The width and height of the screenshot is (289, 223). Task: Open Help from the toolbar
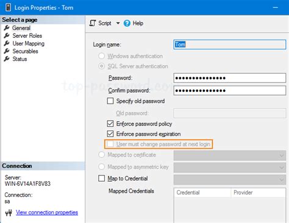pos(138,23)
